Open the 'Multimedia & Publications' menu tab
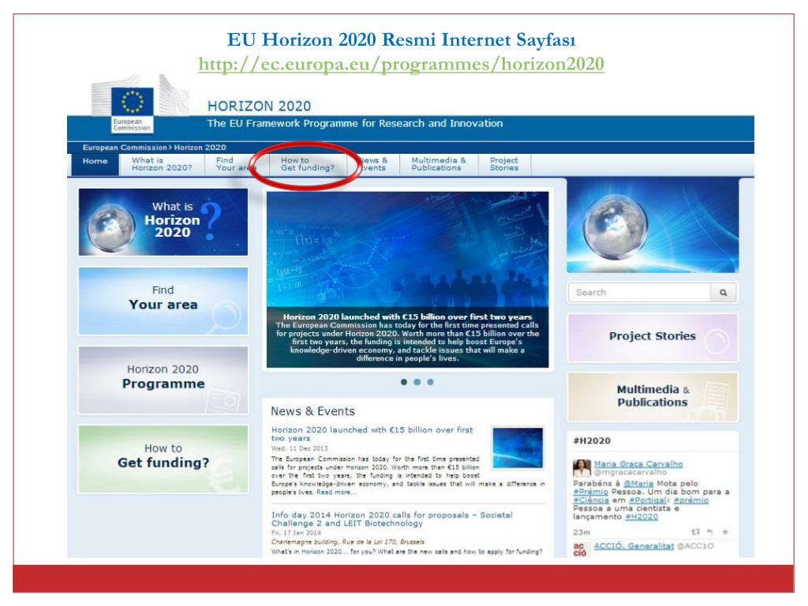The height and width of the screenshot is (606, 808). pyautogui.click(x=438, y=164)
